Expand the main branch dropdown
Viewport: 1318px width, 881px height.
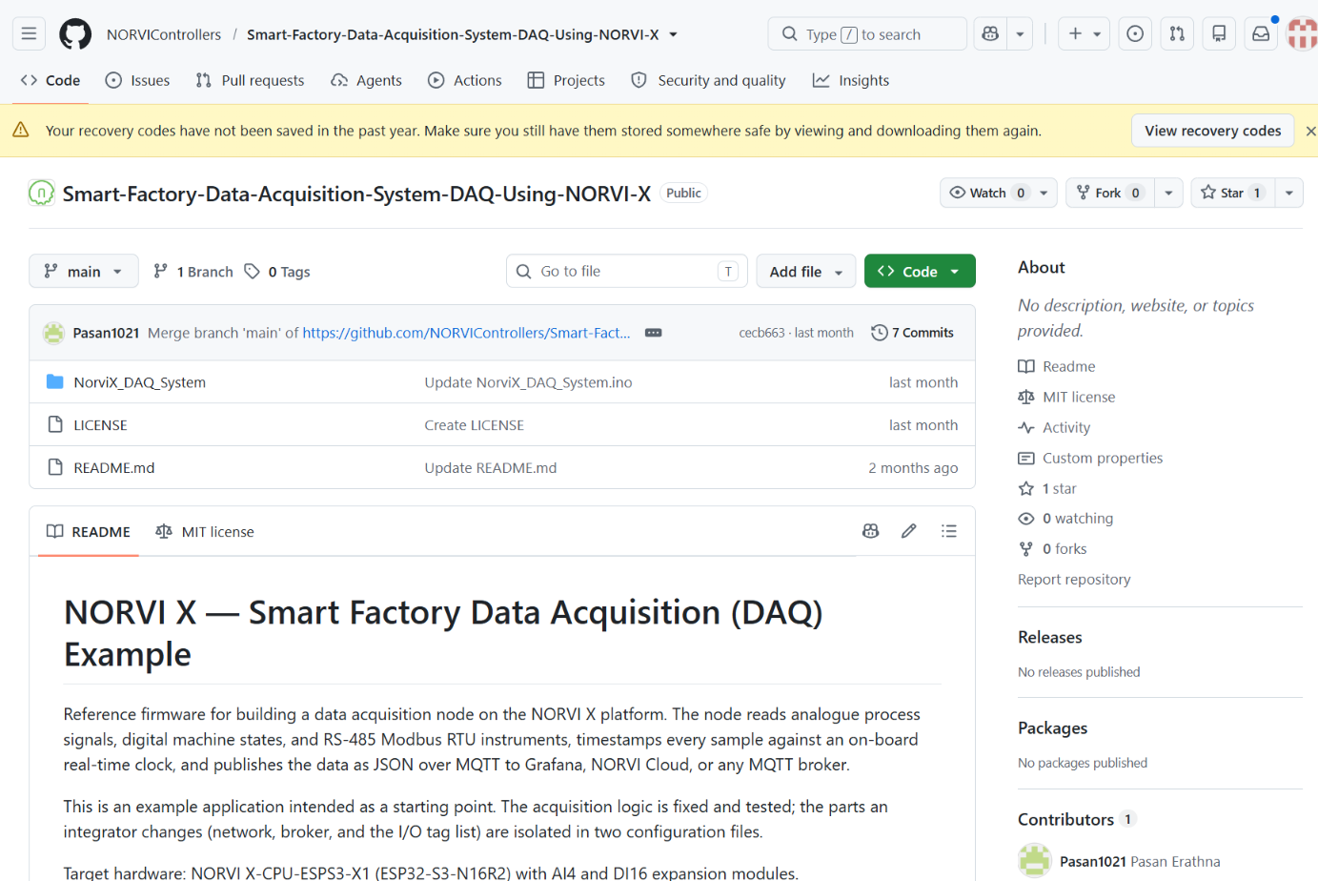(84, 272)
